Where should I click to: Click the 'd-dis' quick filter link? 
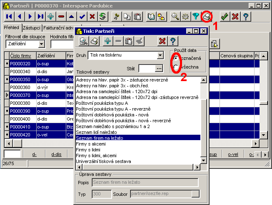pos(56,154)
